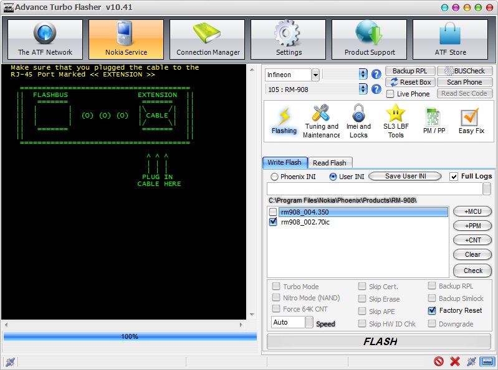Click the bottom-right plug connection icon
This screenshot has width=498, height=370.
point(471,361)
